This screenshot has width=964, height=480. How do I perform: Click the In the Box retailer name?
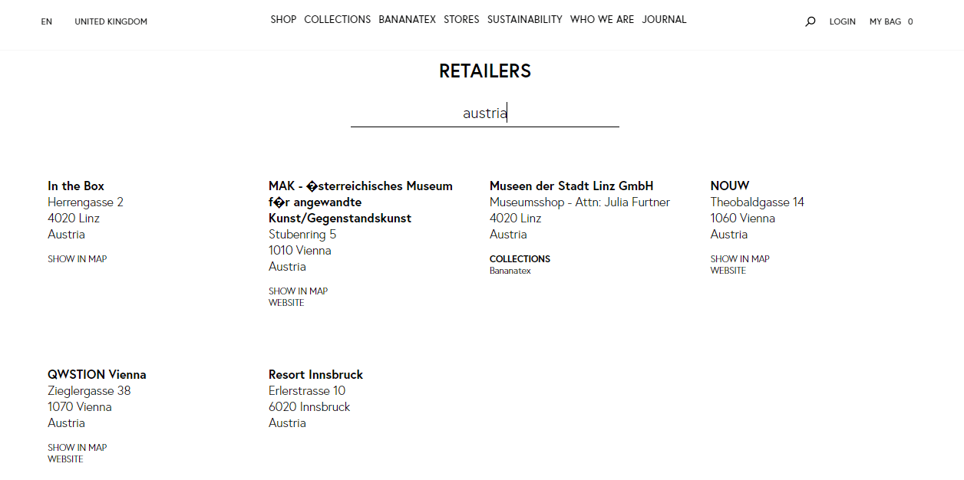(x=76, y=186)
